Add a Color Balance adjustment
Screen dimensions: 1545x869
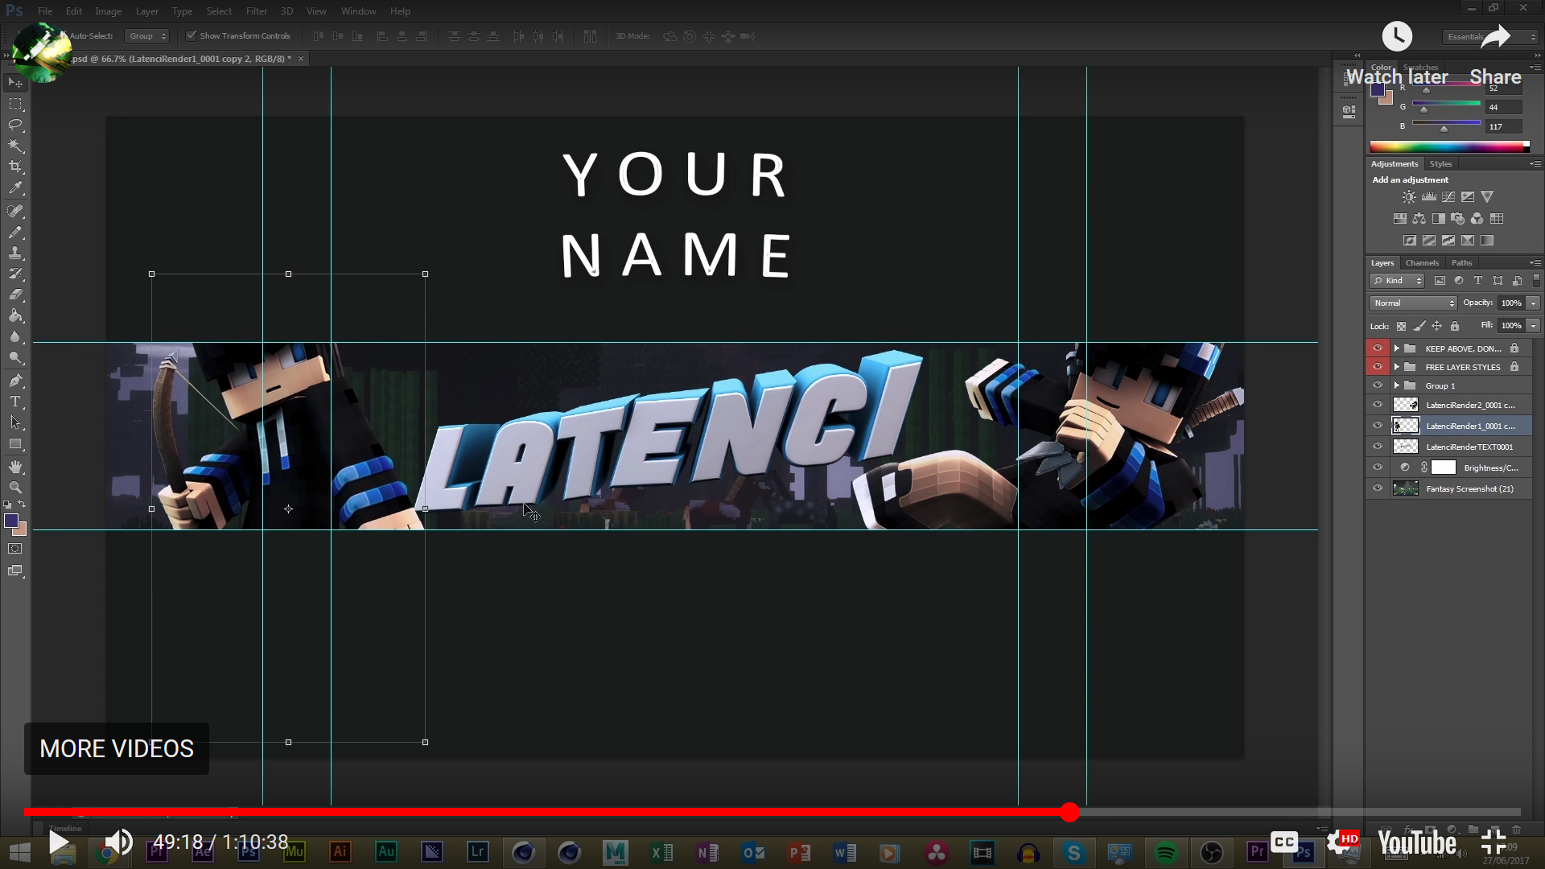click(1419, 219)
